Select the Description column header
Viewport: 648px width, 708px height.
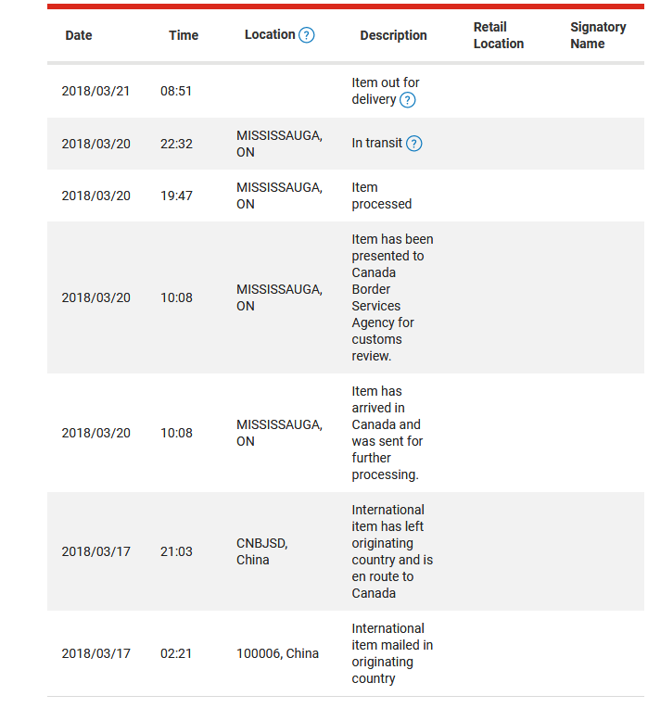point(393,35)
